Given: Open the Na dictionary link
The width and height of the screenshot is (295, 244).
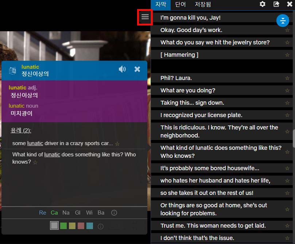Looking at the screenshot, I should (x=66, y=213).
